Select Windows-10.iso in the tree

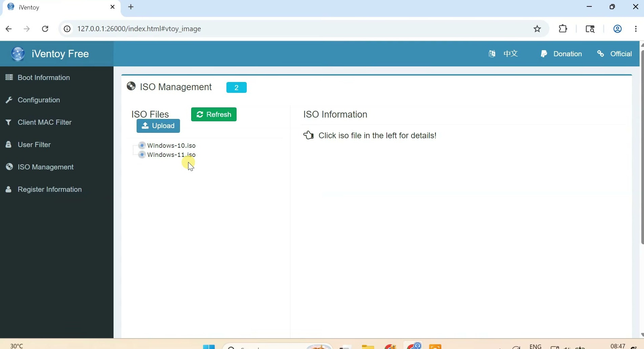(171, 145)
